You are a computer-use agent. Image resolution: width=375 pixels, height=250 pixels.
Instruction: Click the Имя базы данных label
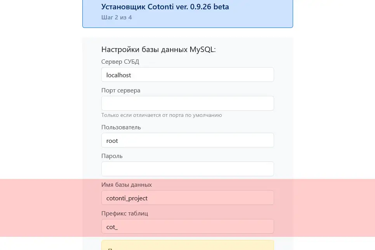tap(127, 184)
